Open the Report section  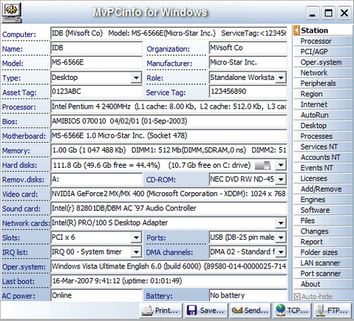click(x=323, y=242)
